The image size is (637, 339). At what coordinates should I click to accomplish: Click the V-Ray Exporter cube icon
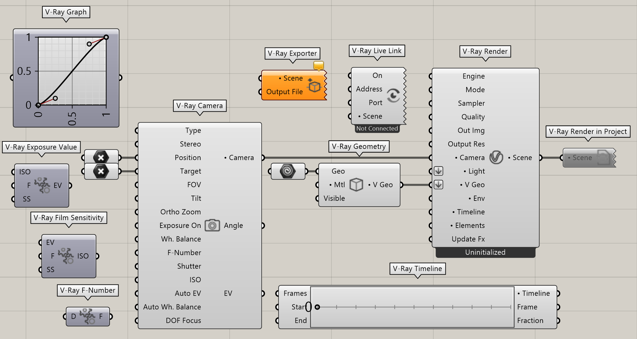click(x=314, y=85)
